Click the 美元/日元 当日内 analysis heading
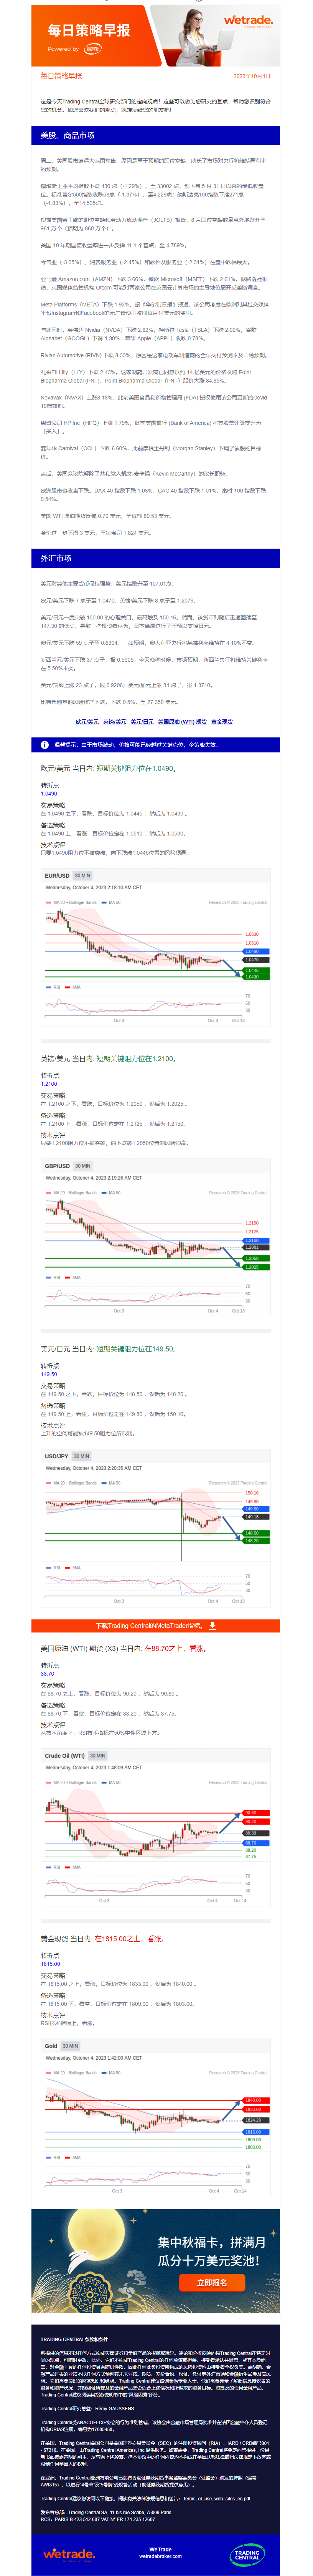Screen dimensions: 313x2576 click(108, 1349)
